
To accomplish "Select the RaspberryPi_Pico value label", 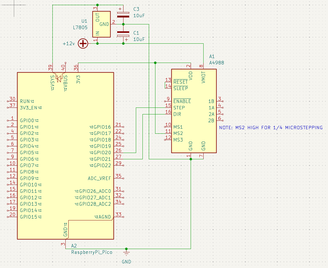I will coord(92,252).
